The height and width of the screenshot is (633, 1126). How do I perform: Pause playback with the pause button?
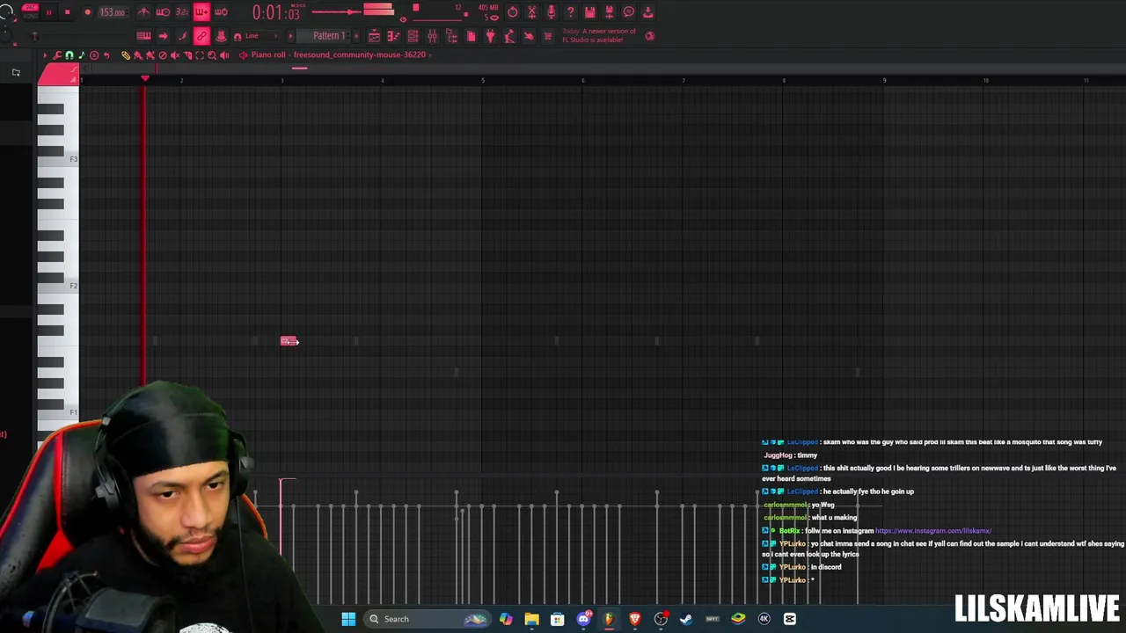pos(49,12)
